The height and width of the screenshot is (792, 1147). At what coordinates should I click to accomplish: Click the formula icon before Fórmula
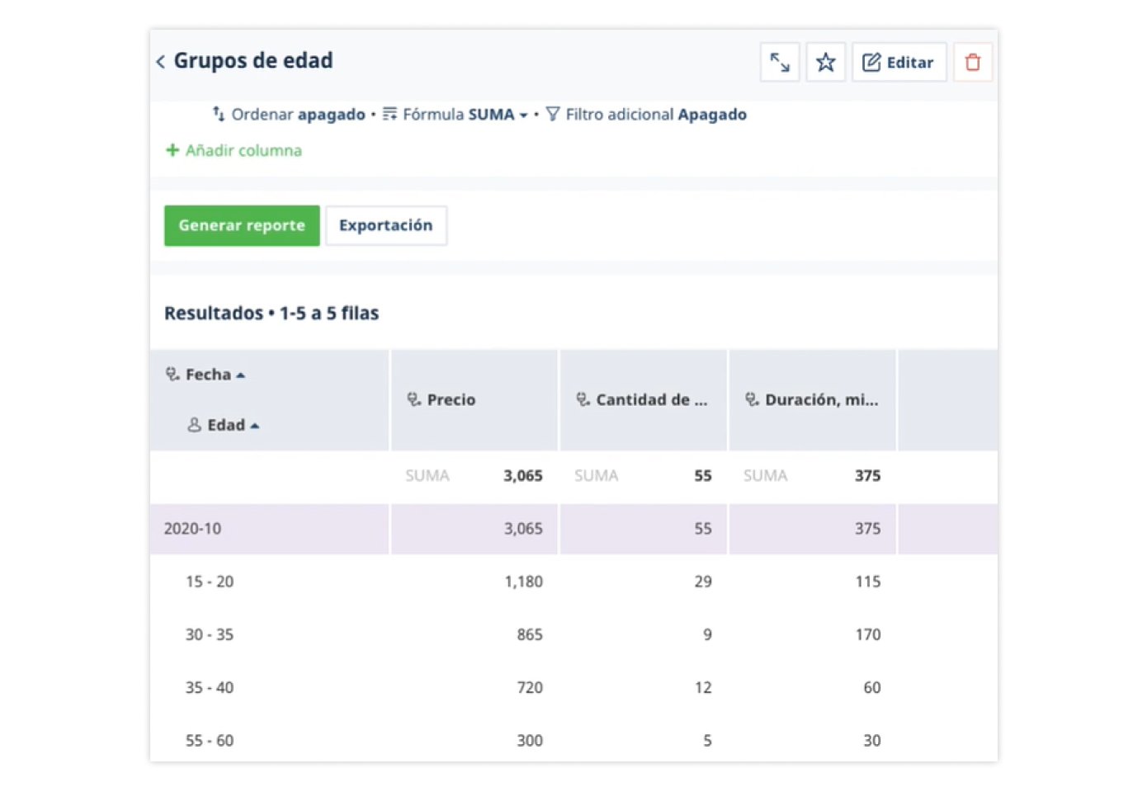point(389,115)
